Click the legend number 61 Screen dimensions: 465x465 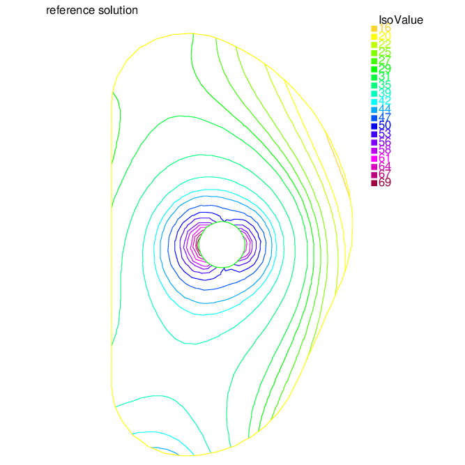pyautogui.click(x=385, y=158)
